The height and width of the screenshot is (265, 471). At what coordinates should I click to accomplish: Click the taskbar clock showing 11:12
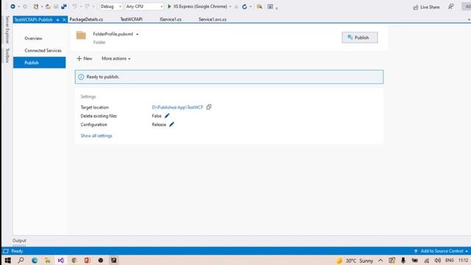coord(463,260)
